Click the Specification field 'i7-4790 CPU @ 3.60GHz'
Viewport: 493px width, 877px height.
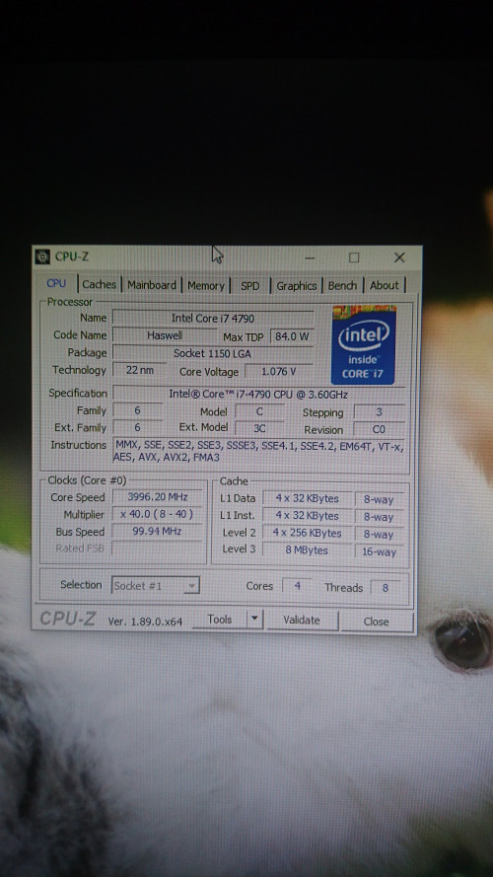(x=258, y=394)
